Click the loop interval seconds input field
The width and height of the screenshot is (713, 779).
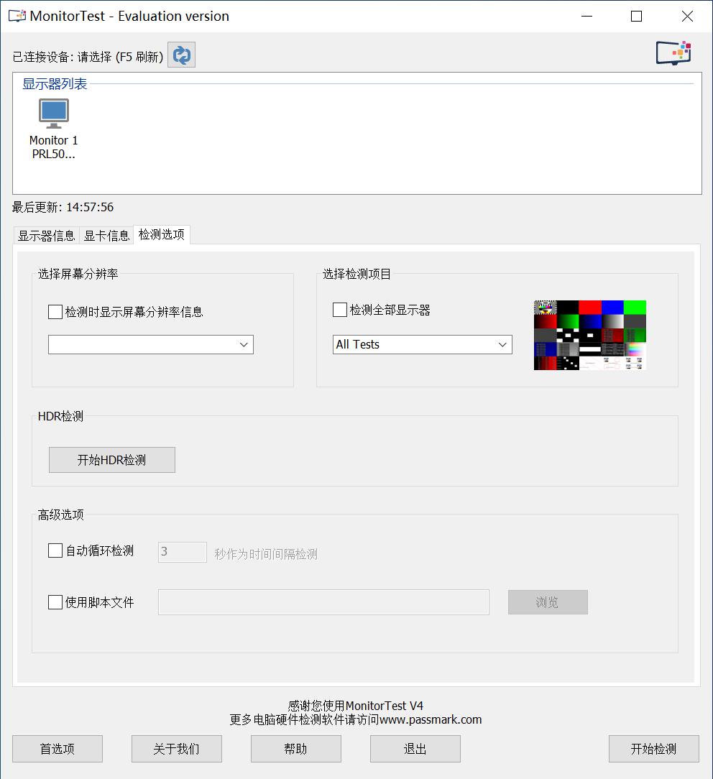point(181,551)
